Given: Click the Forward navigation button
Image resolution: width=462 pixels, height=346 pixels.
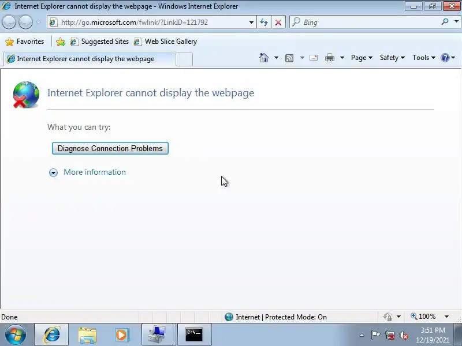Looking at the screenshot, I should pos(25,22).
